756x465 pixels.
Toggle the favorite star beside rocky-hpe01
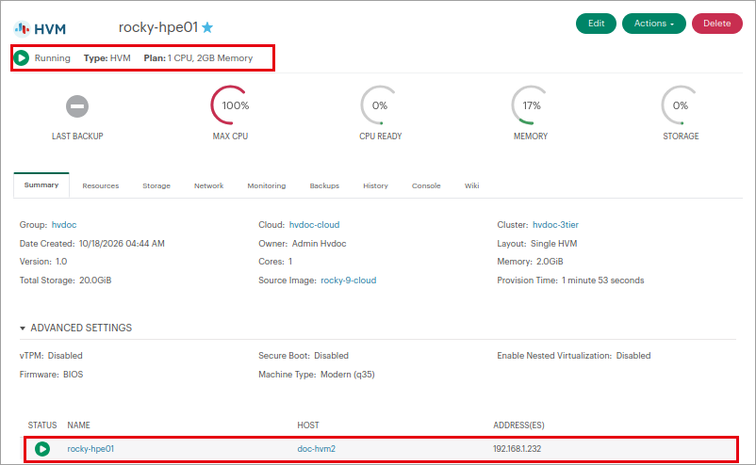pos(207,27)
